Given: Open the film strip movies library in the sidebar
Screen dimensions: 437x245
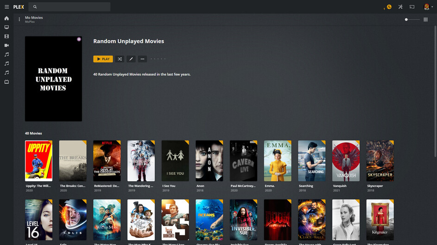Looking at the screenshot, I should tap(6, 37).
